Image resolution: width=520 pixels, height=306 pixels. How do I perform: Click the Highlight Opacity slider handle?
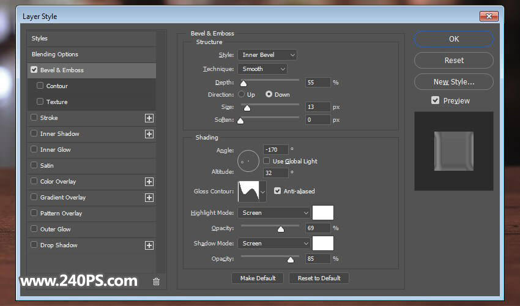pos(281,229)
